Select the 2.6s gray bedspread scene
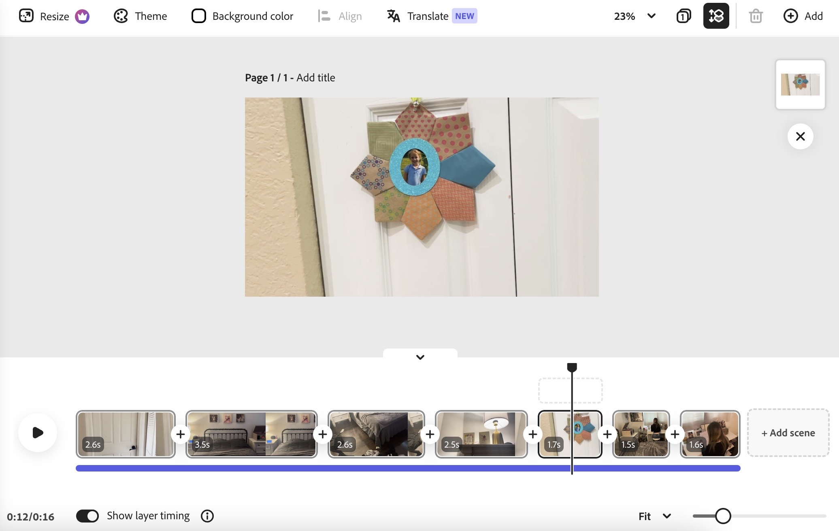The image size is (839, 531). point(376,434)
